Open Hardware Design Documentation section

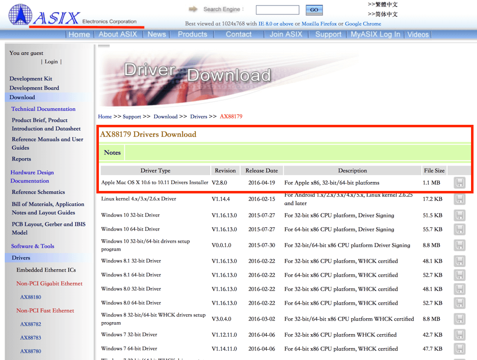click(x=32, y=177)
